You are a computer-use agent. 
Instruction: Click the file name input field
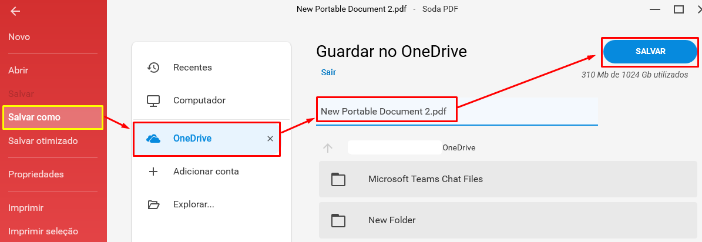[x=457, y=112]
